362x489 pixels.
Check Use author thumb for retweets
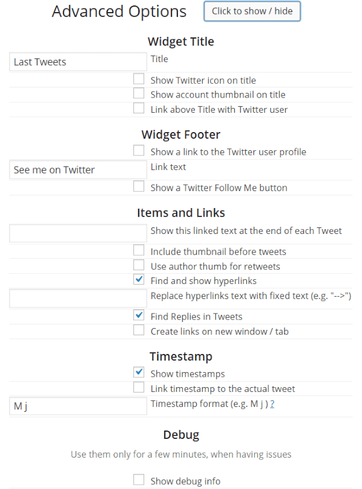[x=138, y=265]
